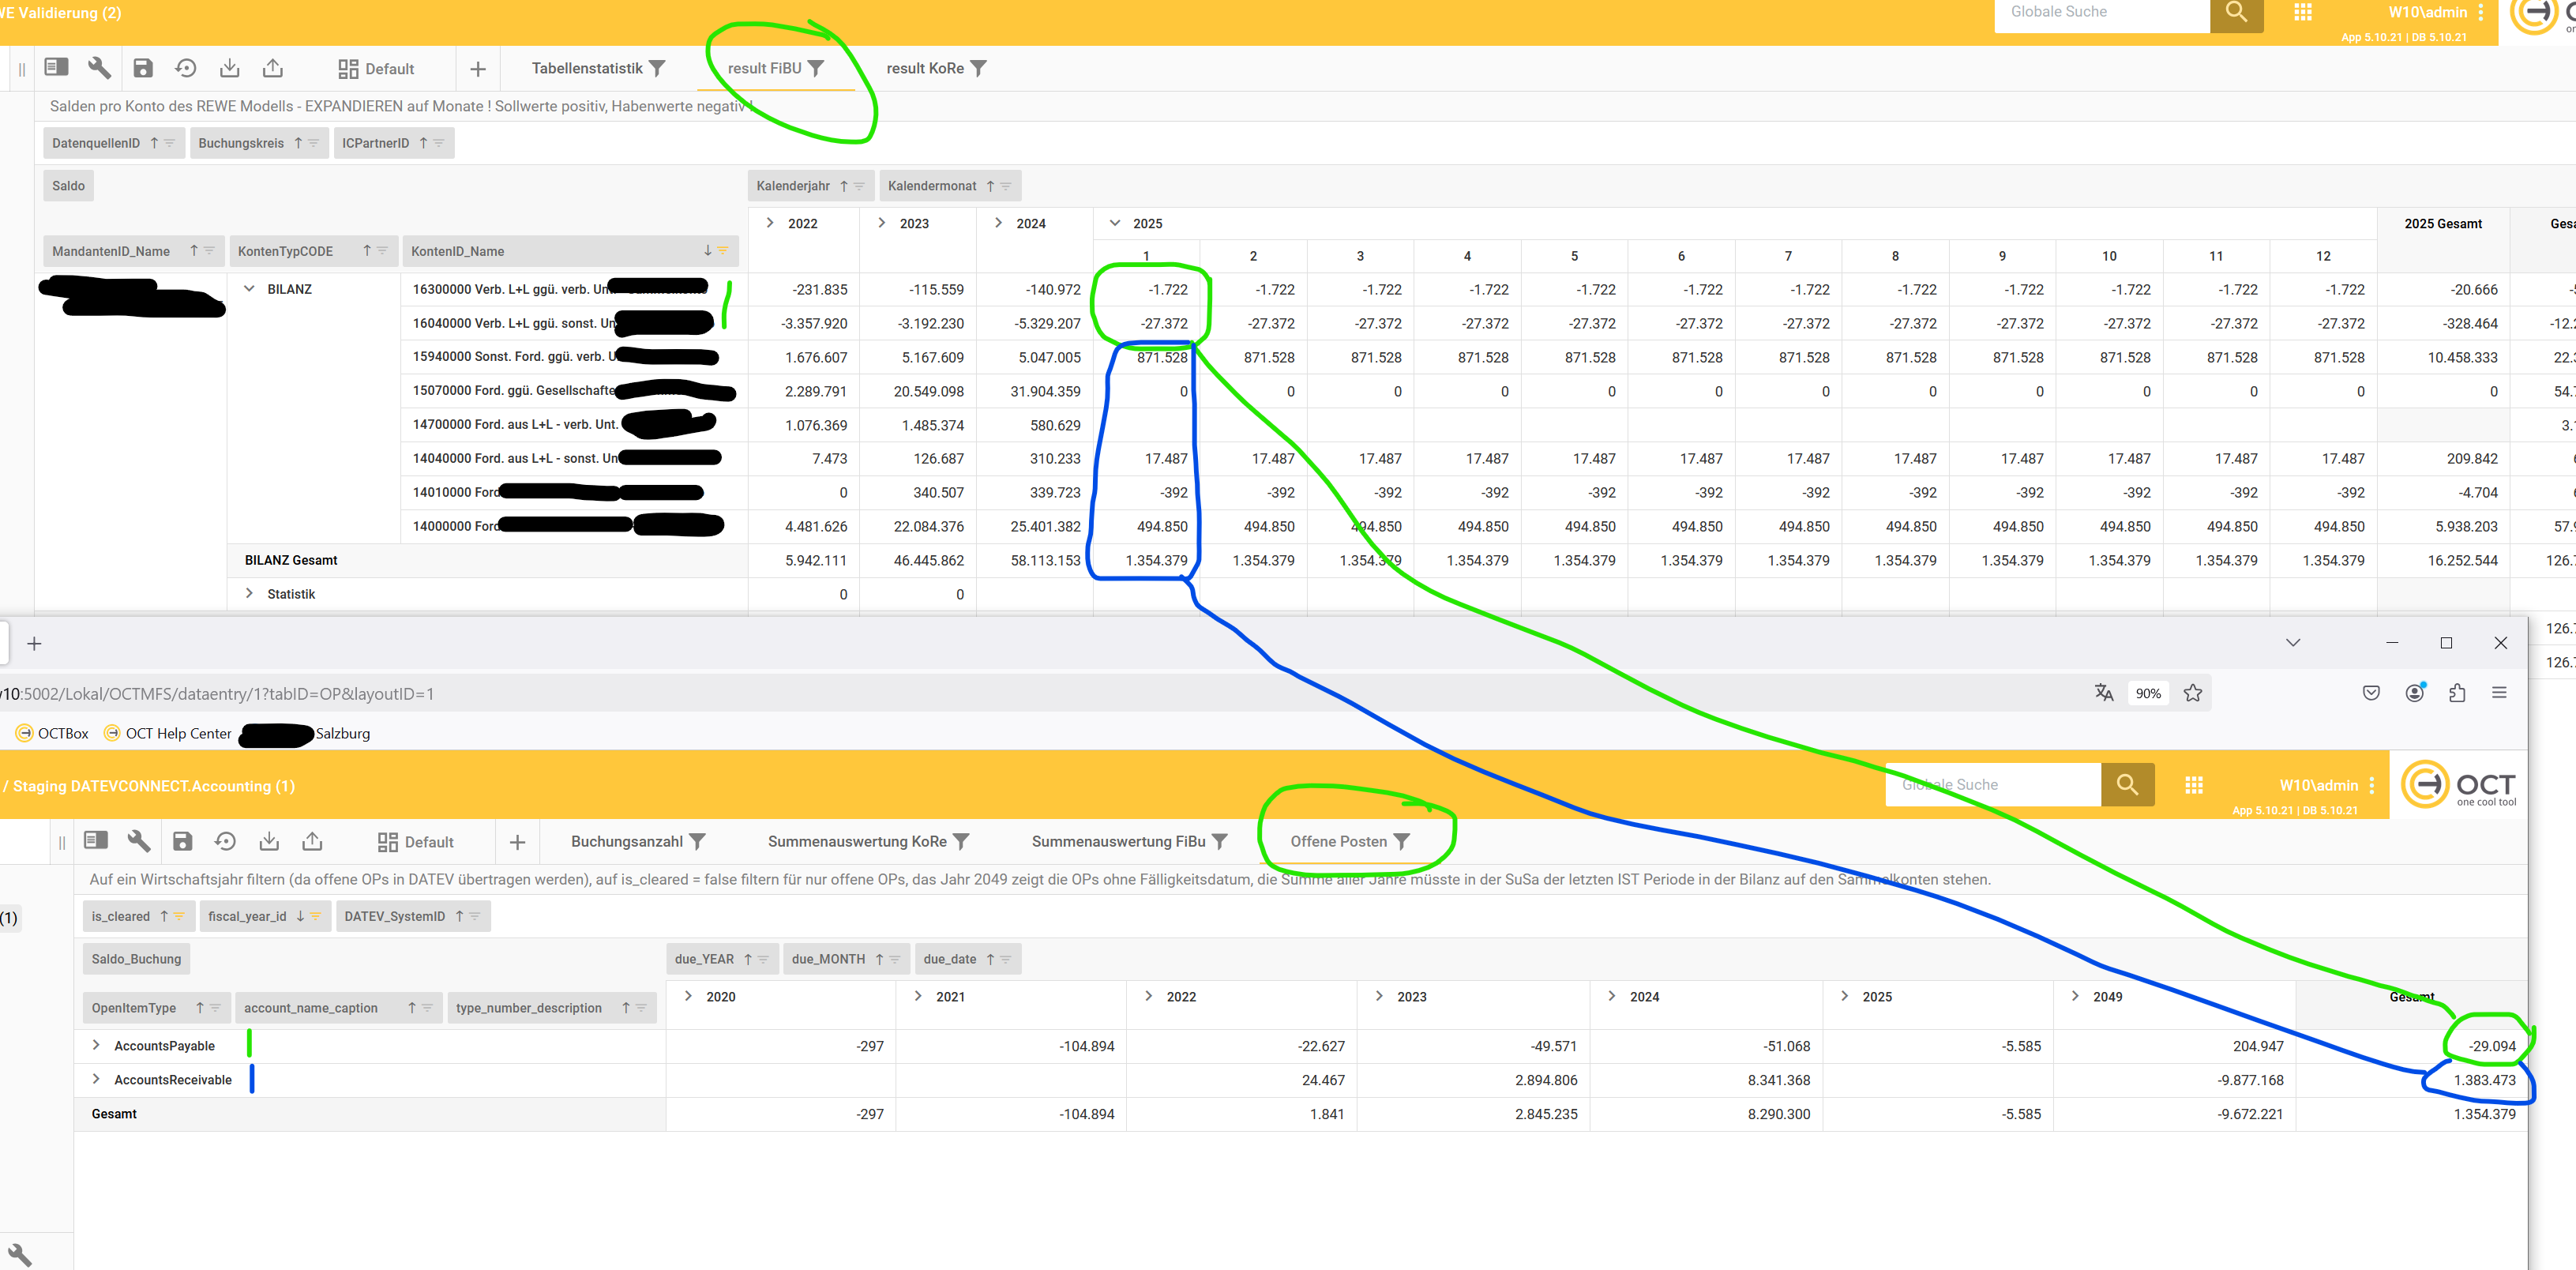Click the upload icon in the lower toolbar
This screenshot has width=2576, height=1270.
click(312, 841)
